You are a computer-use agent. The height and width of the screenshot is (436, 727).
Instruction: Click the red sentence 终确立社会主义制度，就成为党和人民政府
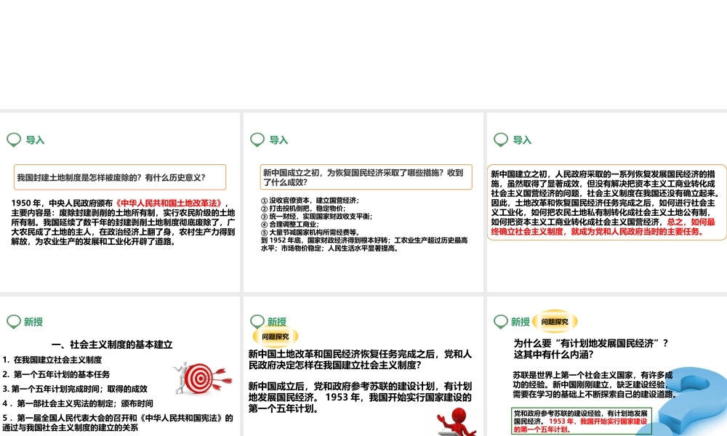(598, 231)
